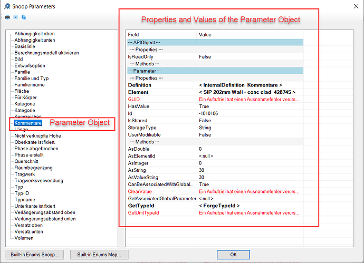Click the Snoop Parameters window icon

[7, 6]
